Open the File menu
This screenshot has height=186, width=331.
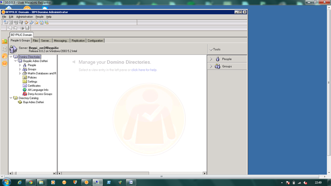point(4,17)
